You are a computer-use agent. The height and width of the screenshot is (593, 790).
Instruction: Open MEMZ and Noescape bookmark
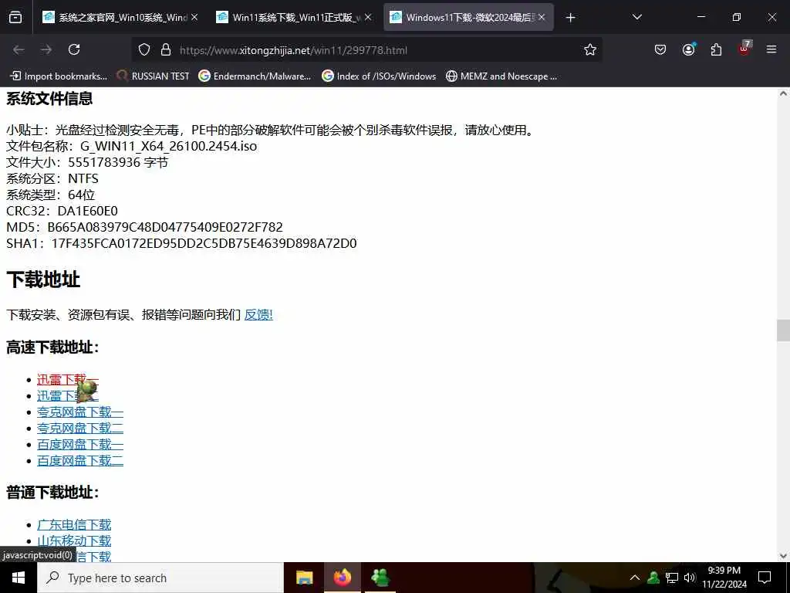pos(501,76)
